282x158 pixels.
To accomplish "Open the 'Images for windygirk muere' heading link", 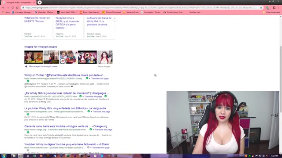I will click(41, 47).
